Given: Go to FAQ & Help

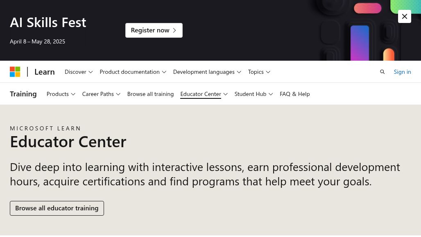Looking at the screenshot, I should [x=295, y=94].
